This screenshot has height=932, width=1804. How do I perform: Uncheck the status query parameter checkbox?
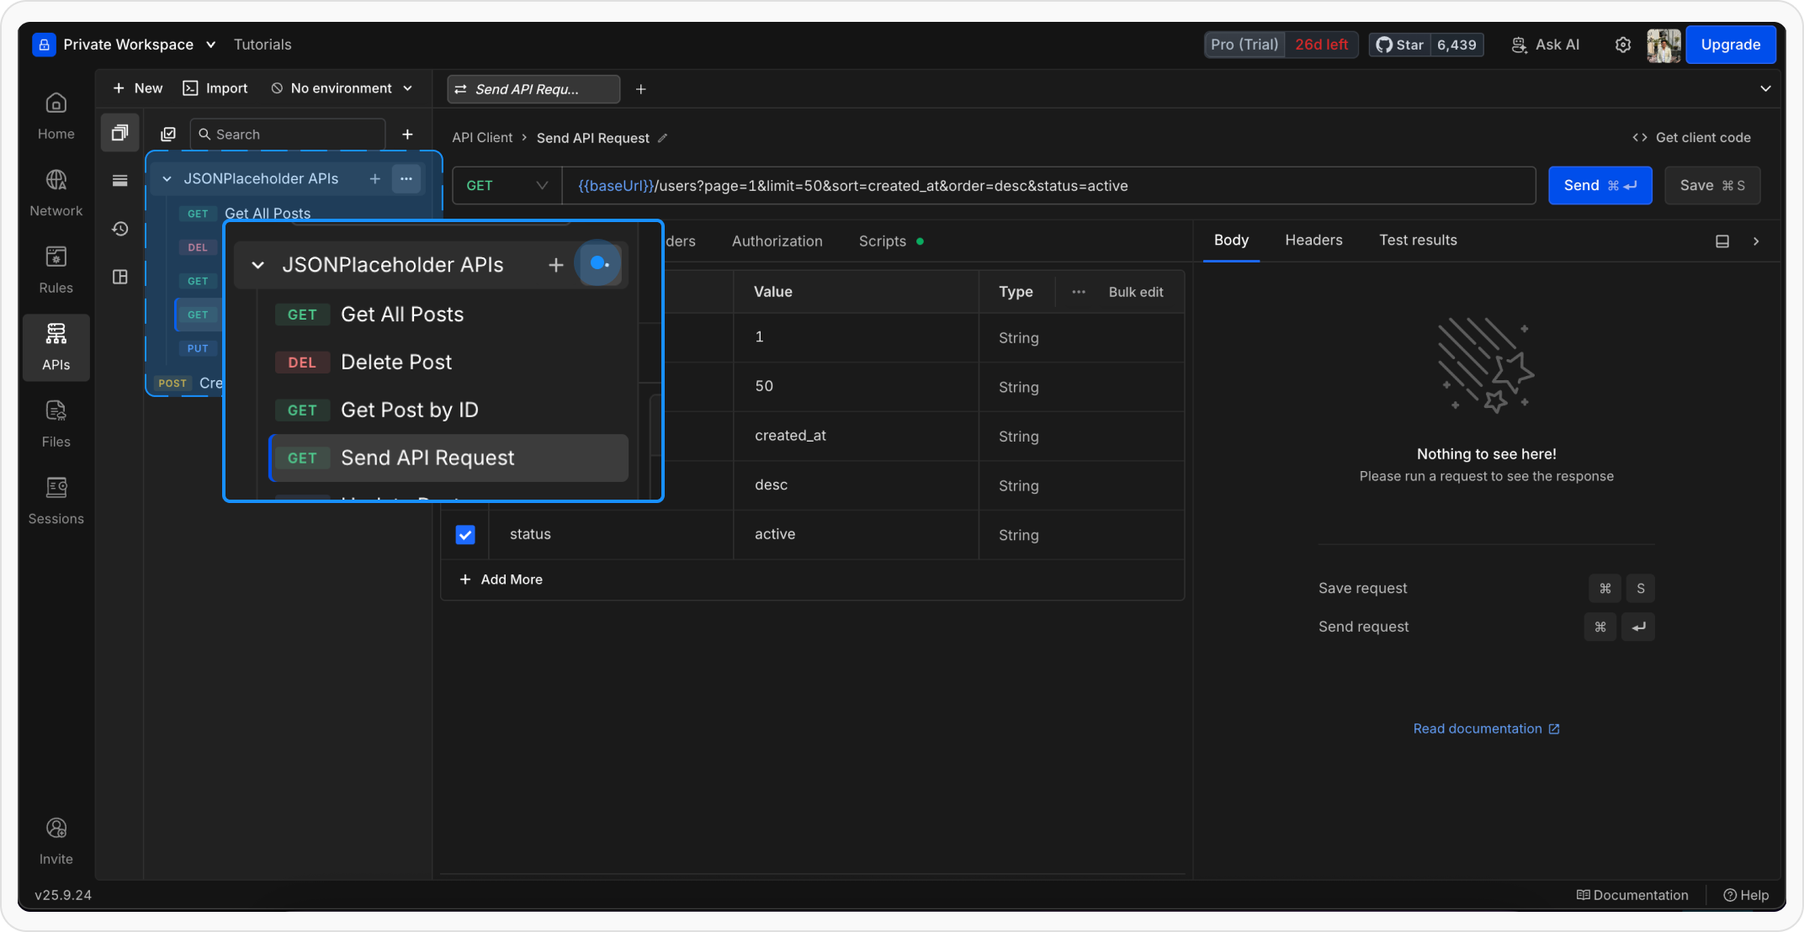[x=465, y=534]
